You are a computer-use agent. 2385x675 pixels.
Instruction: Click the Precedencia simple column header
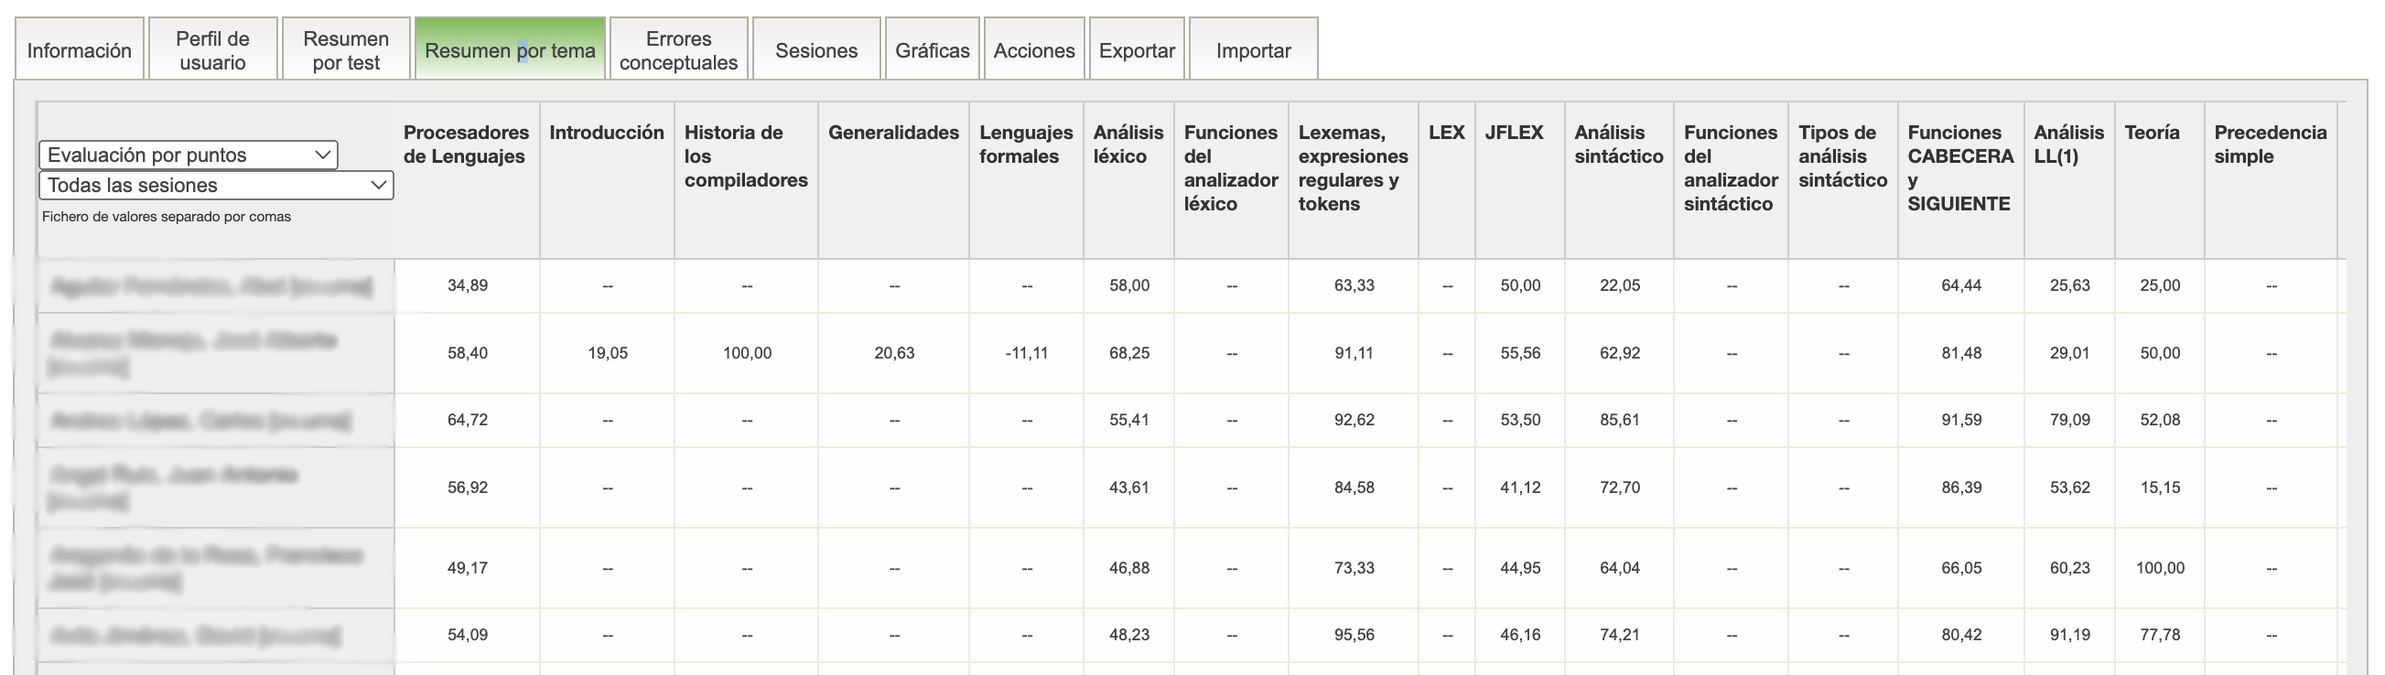2270,145
